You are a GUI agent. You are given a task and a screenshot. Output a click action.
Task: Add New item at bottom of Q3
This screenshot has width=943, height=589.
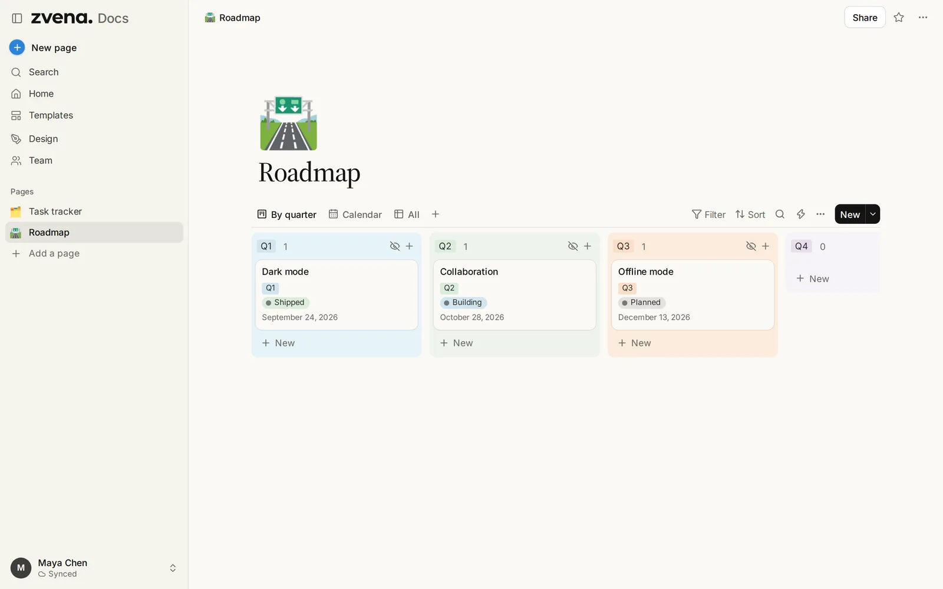[693, 343]
